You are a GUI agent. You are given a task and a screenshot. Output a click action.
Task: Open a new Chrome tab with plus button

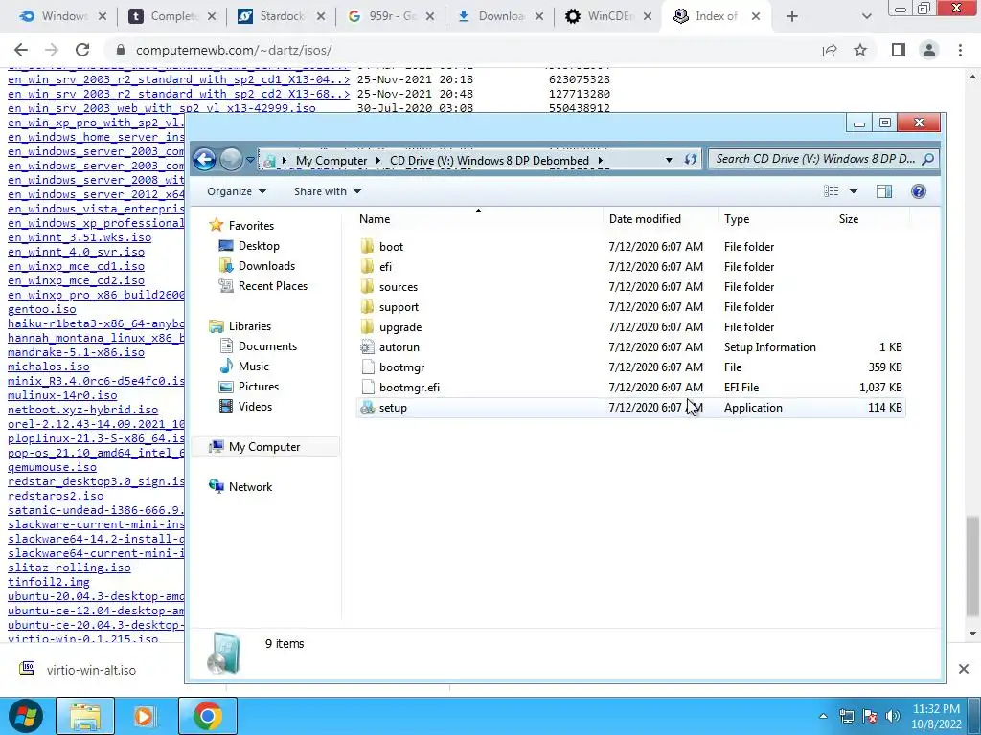pyautogui.click(x=792, y=16)
